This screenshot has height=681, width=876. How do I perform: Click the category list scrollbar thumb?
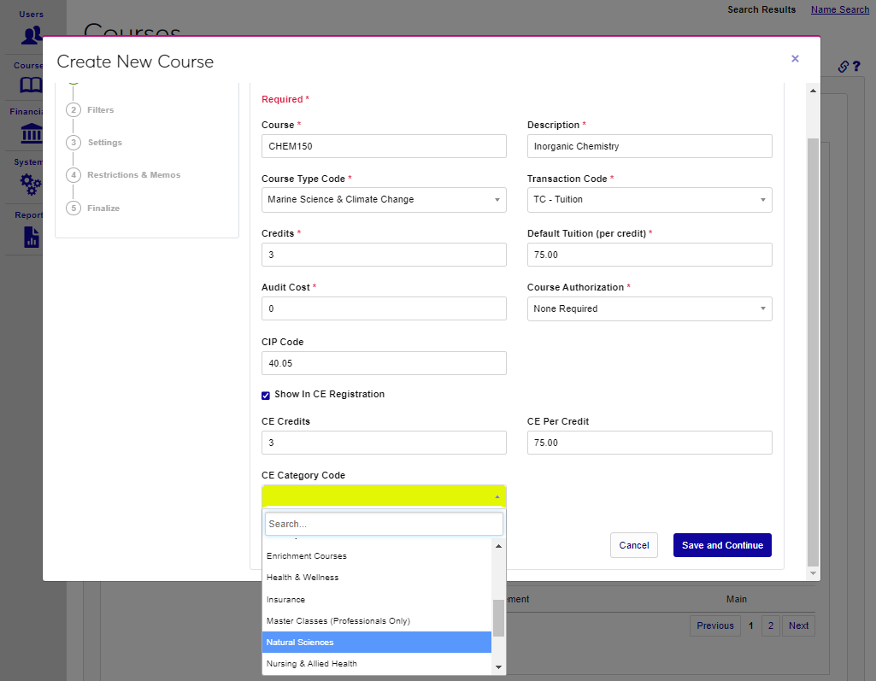[498, 618]
